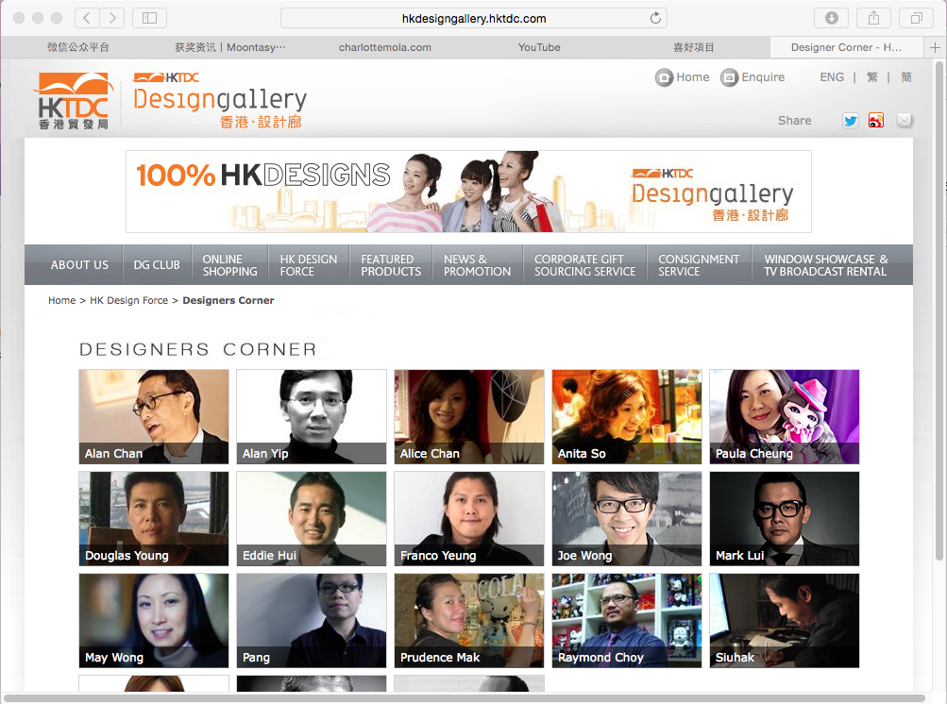Click the HK Design Force breadcrumb

click(x=128, y=300)
